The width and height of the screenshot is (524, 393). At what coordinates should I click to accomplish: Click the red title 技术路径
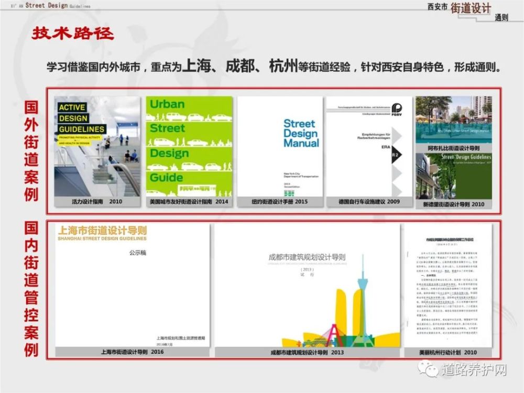point(73,34)
